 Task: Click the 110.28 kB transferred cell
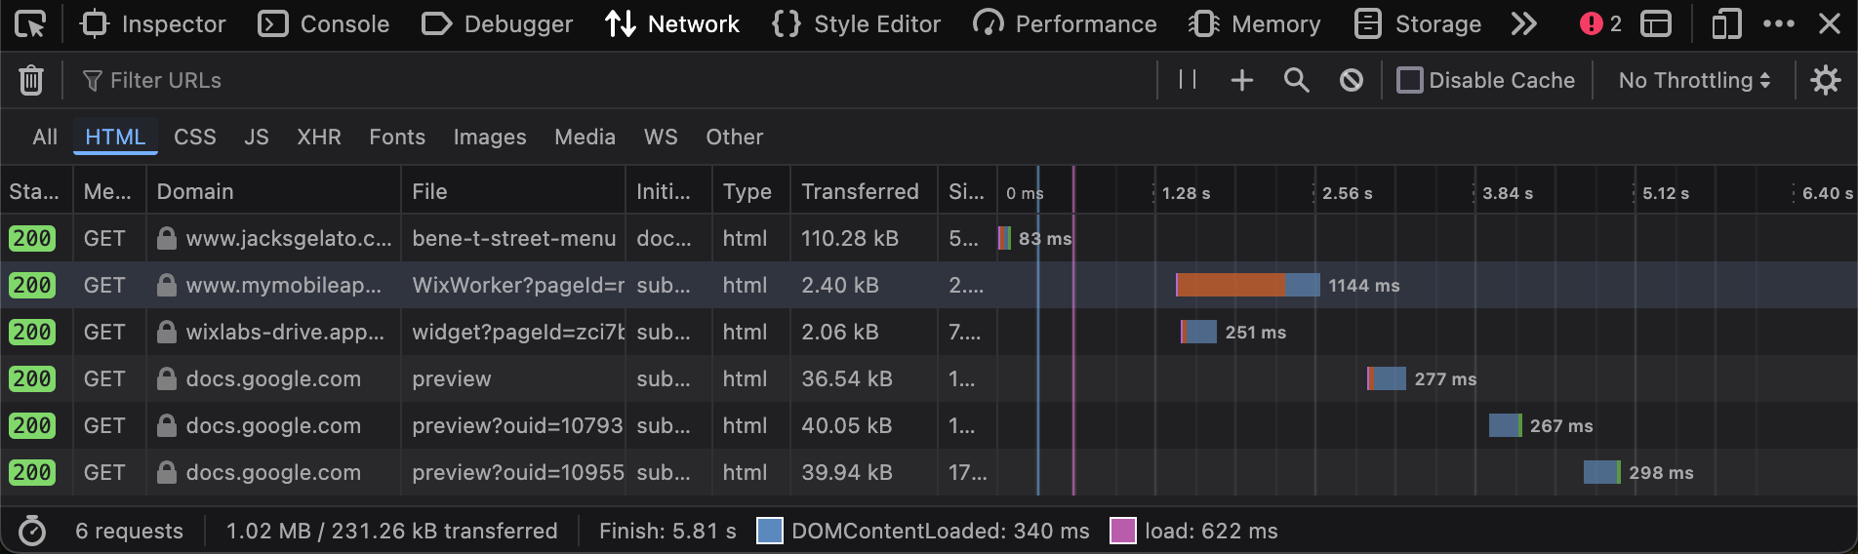tap(864, 238)
